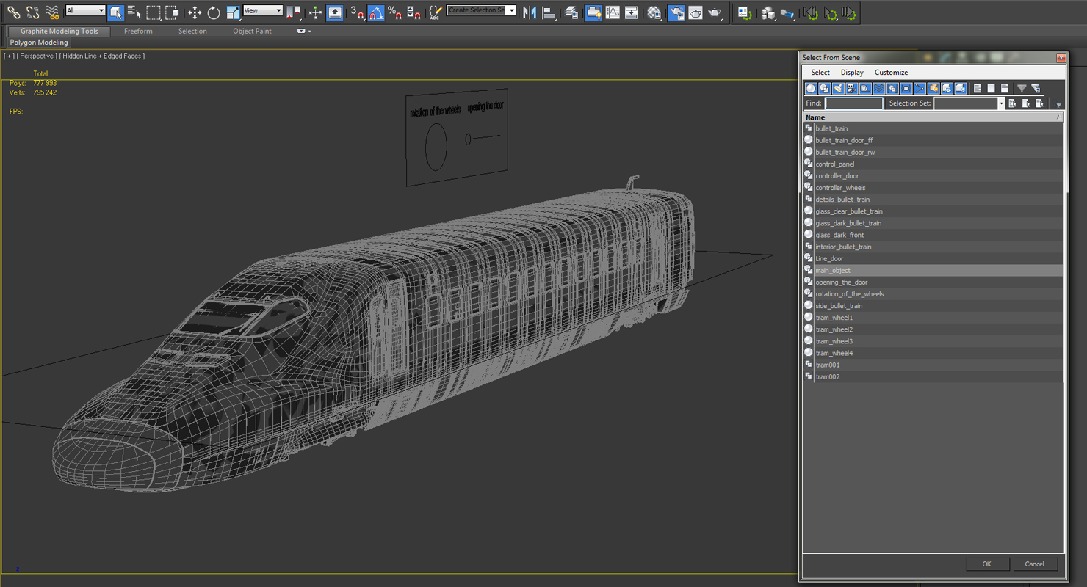Open the selection filter All dropdown
1087x587 pixels.
(85, 10)
